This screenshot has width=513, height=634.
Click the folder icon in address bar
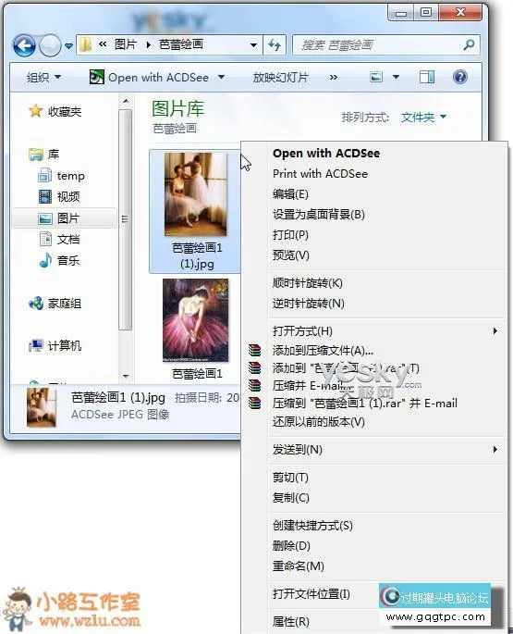click(86, 44)
